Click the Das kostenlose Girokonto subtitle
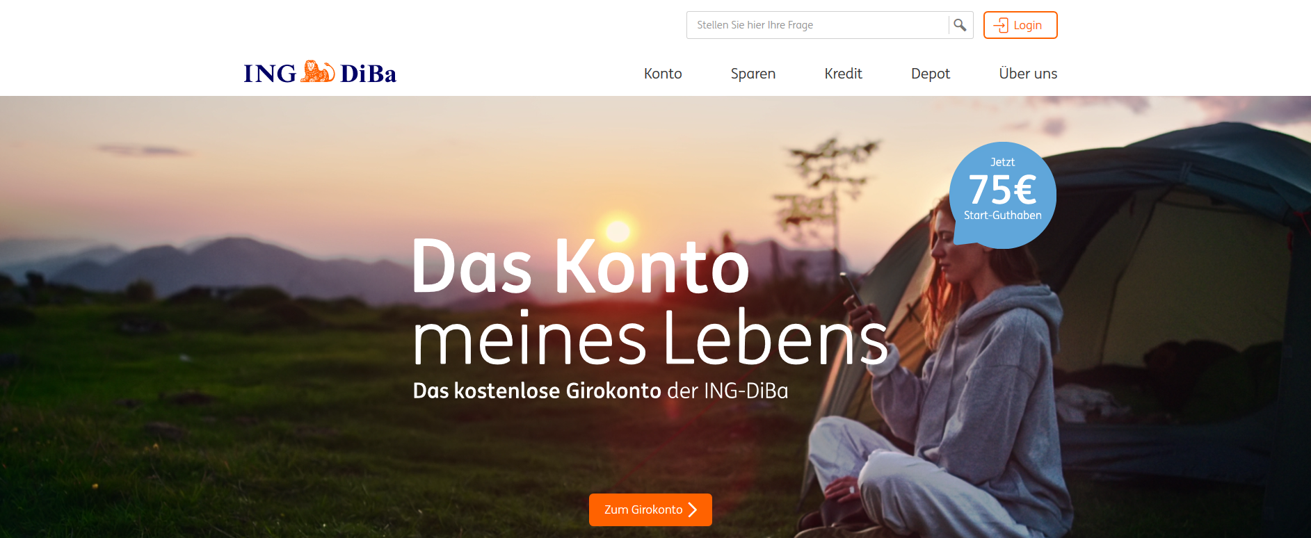This screenshot has width=1311, height=538. click(x=600, y=391)
